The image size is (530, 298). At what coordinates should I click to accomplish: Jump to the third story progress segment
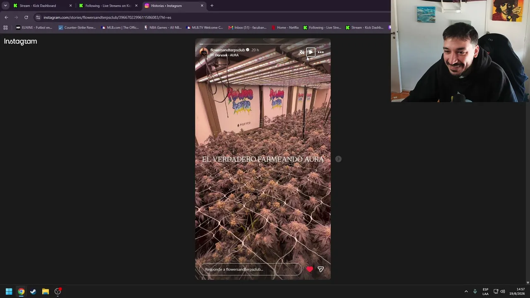306,43
